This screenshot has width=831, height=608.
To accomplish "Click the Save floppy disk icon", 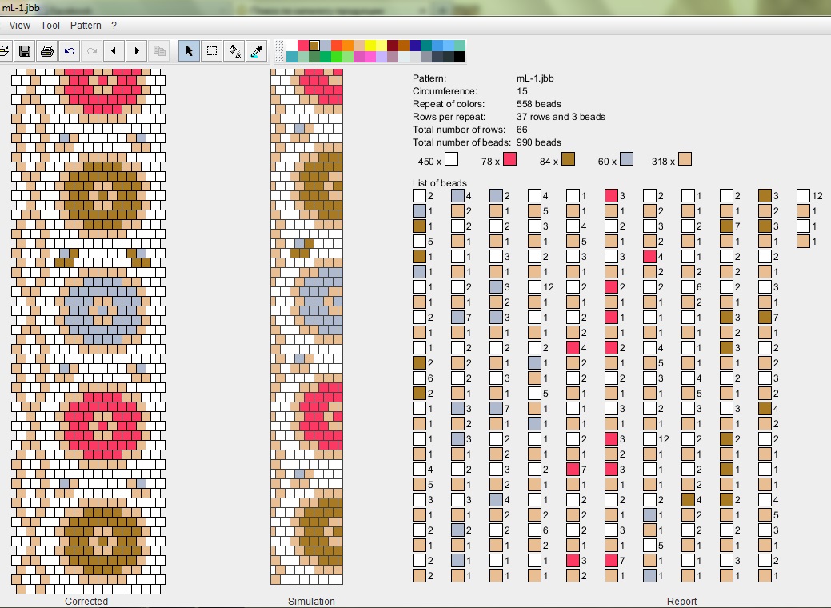I will [25, 51].
